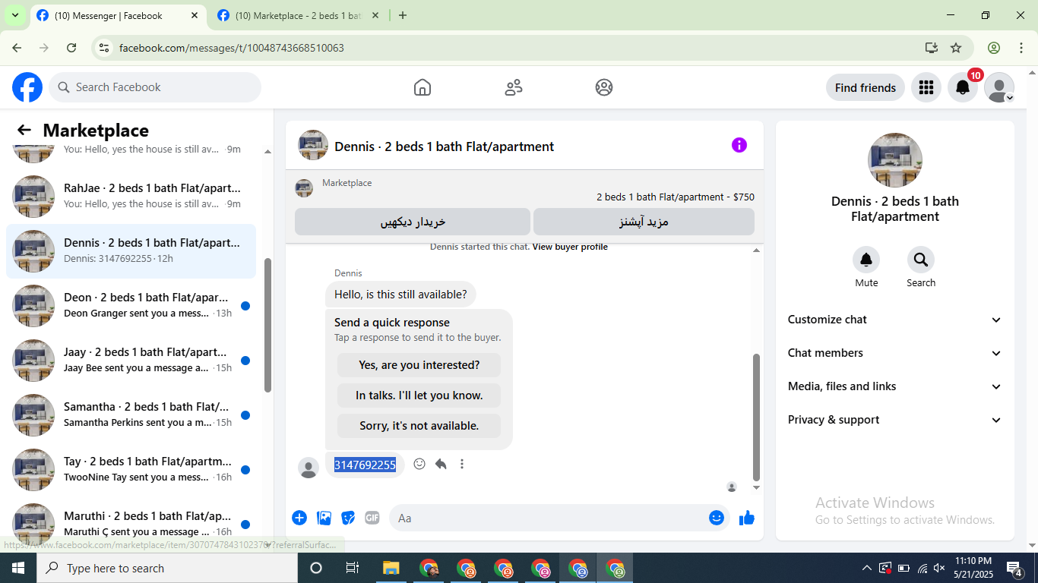The width and height of the screenshot is (1038, 583).
Task: Send 'Yes, are you interested?' quick response
Action: point(419,365)
